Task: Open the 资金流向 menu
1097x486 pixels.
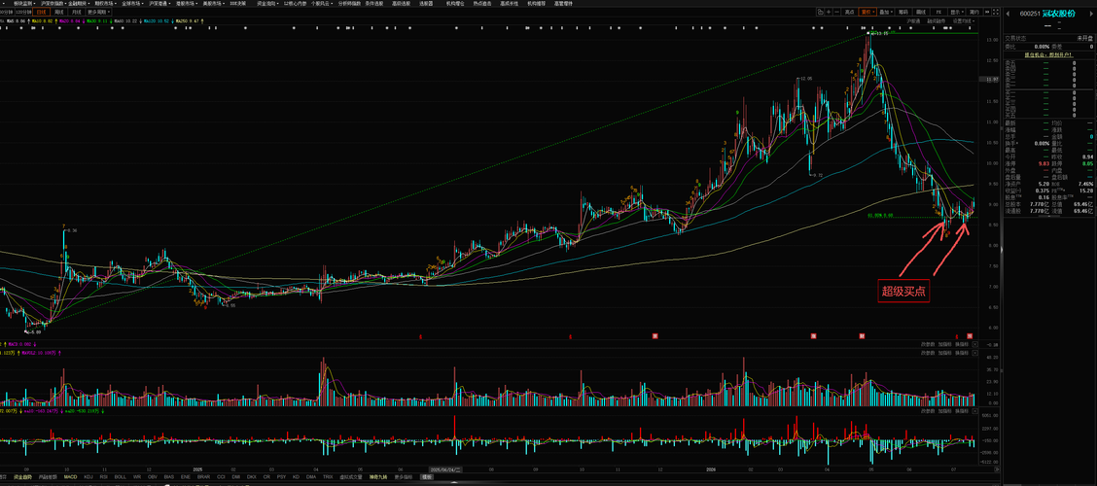Action: [265, 4]
